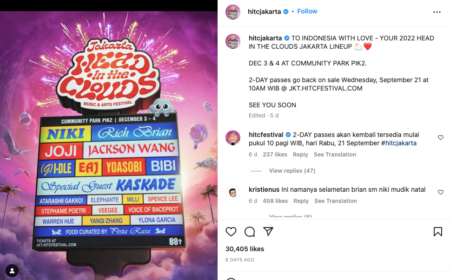
Task: Open the #hitcjakarta hashtag
Action: click(398, 143)
